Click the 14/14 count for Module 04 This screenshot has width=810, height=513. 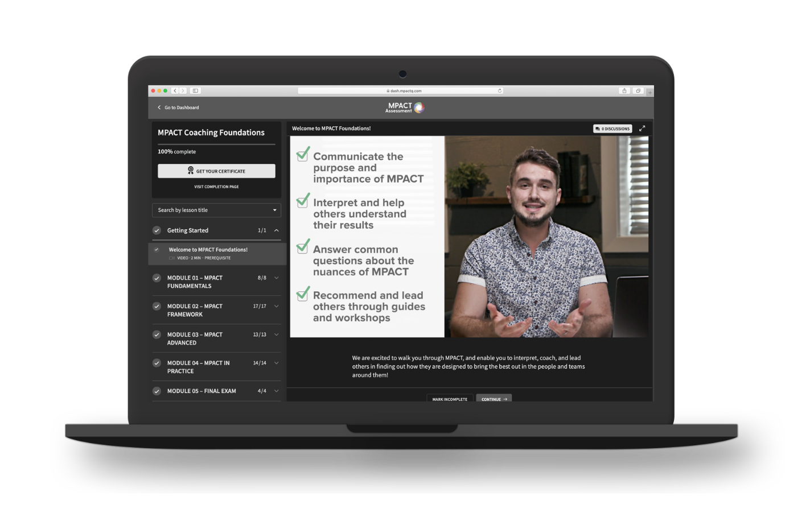[x=260, y=363]
